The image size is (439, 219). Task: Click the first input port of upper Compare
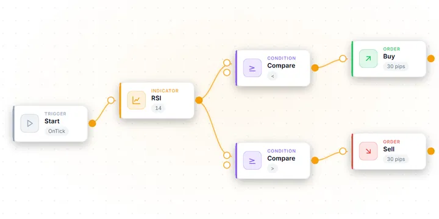pyautogui.click(x=227, y=63)
